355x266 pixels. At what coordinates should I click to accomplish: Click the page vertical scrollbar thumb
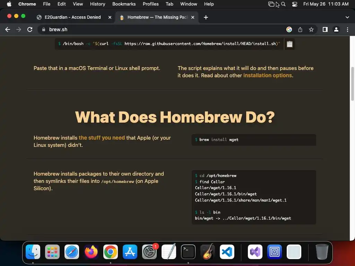(353, 84)
